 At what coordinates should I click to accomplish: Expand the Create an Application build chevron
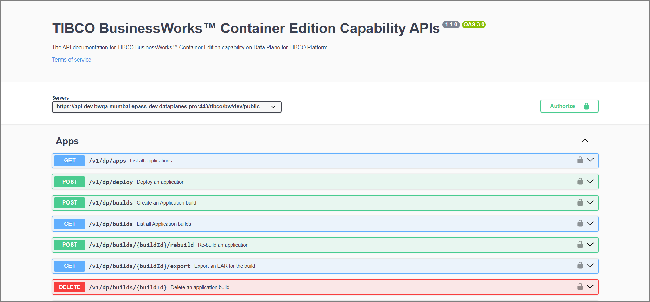pos(590,202)
